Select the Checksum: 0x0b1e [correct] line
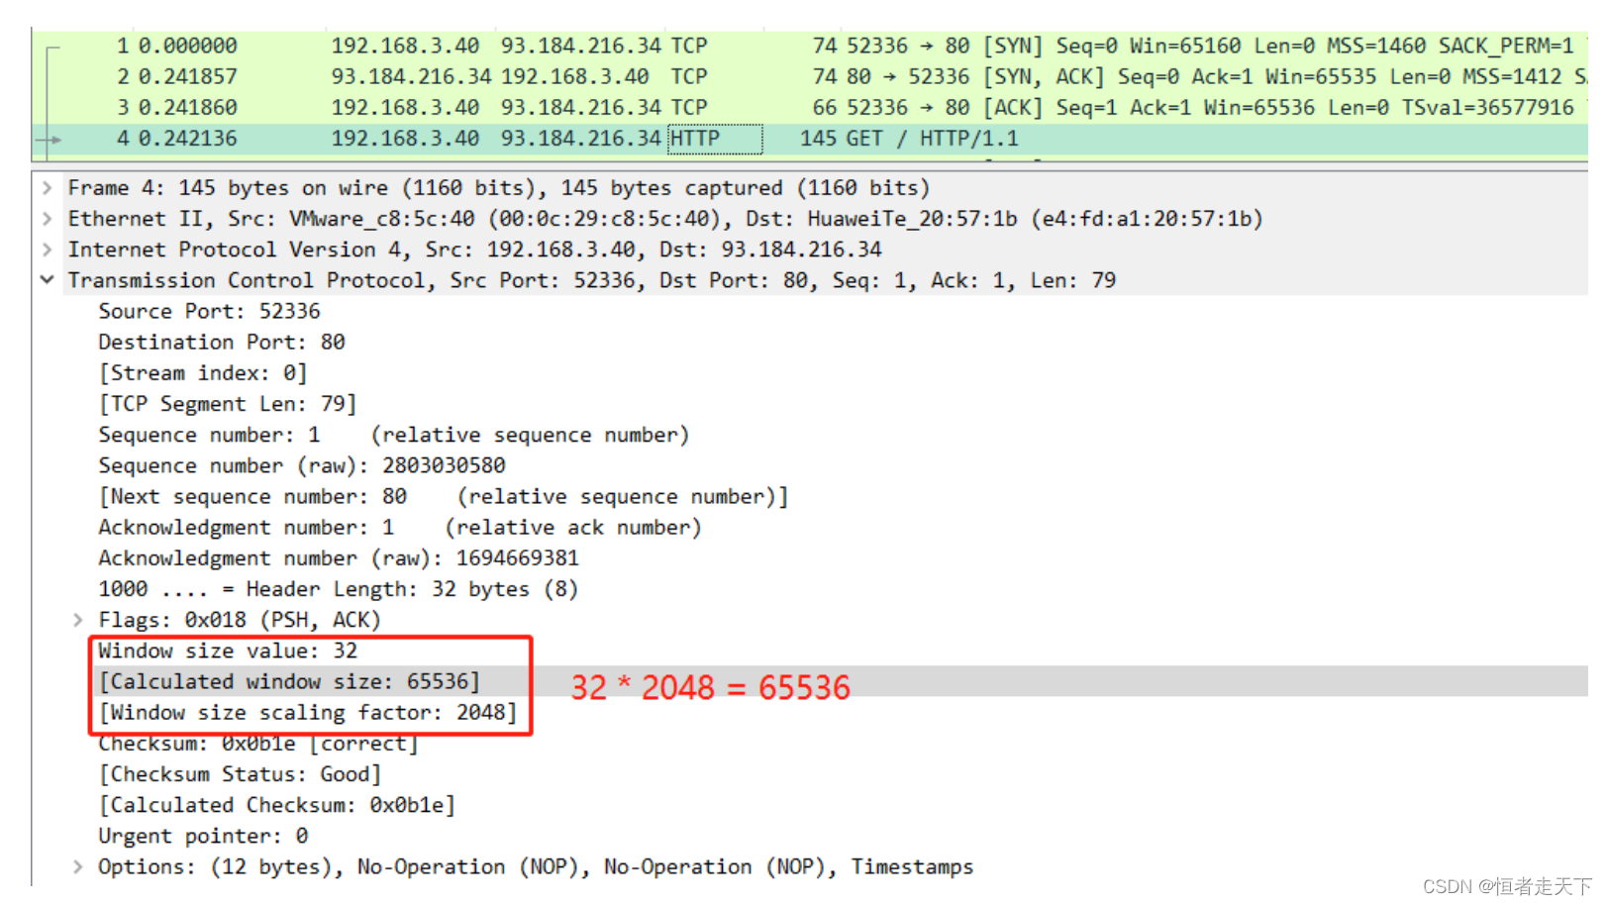Viewport: 1608px width, 905px height. 258,744
